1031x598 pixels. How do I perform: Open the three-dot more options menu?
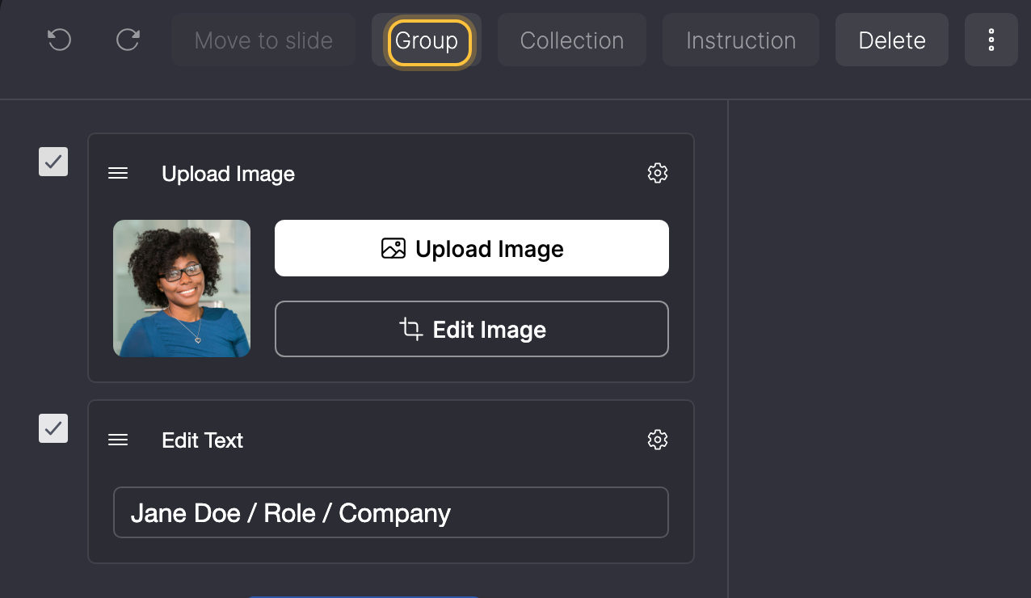pos(991,40)
